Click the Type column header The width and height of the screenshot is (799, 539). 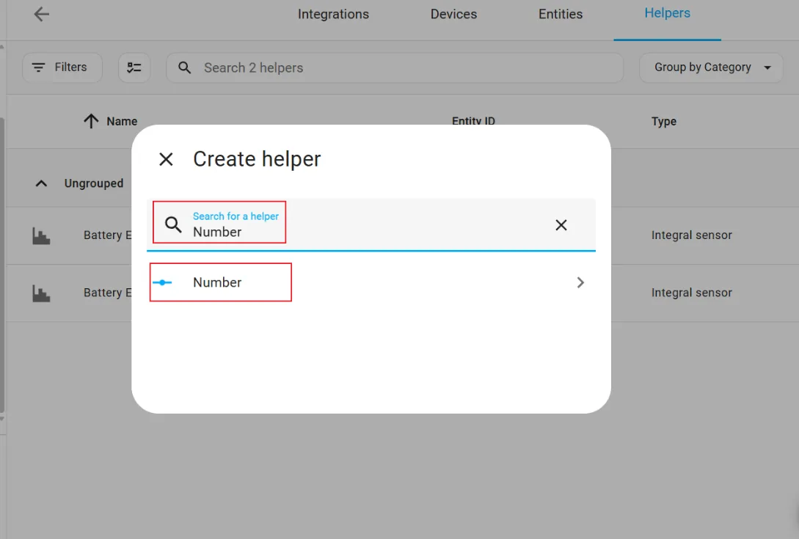click(663, 122)
